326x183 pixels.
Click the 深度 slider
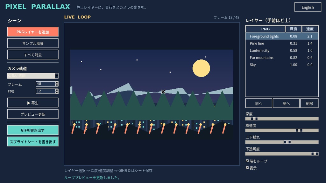282,119
